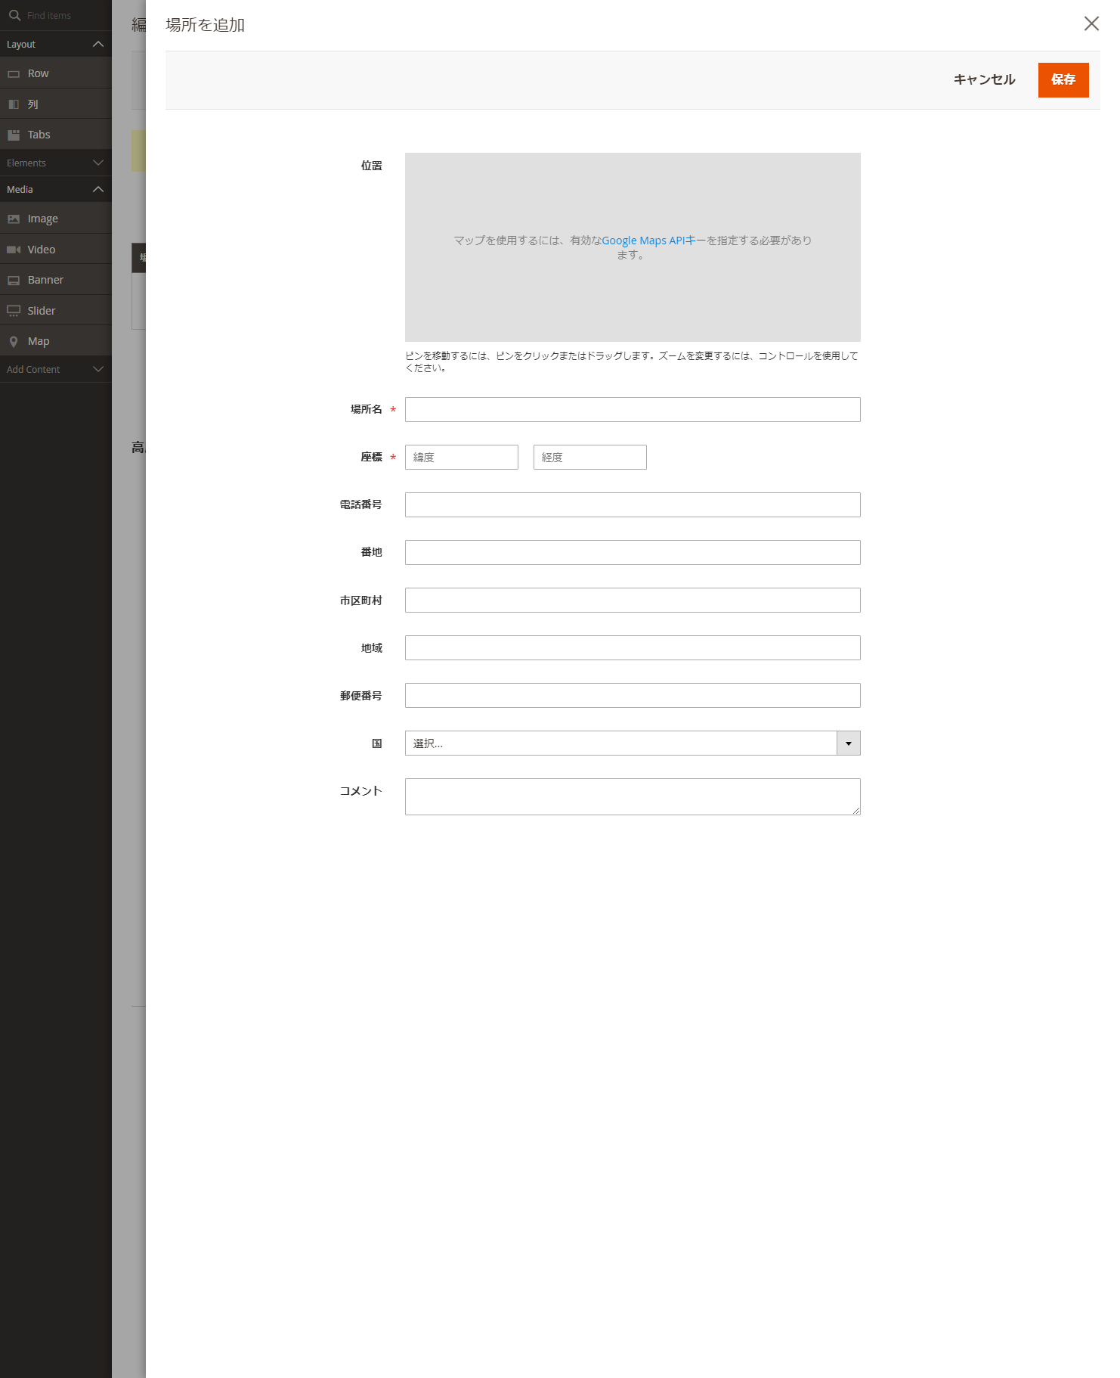Close the 場所を追加 dialog
The height and width of the screenshot is (1378, 1120).
point(1091,23)
